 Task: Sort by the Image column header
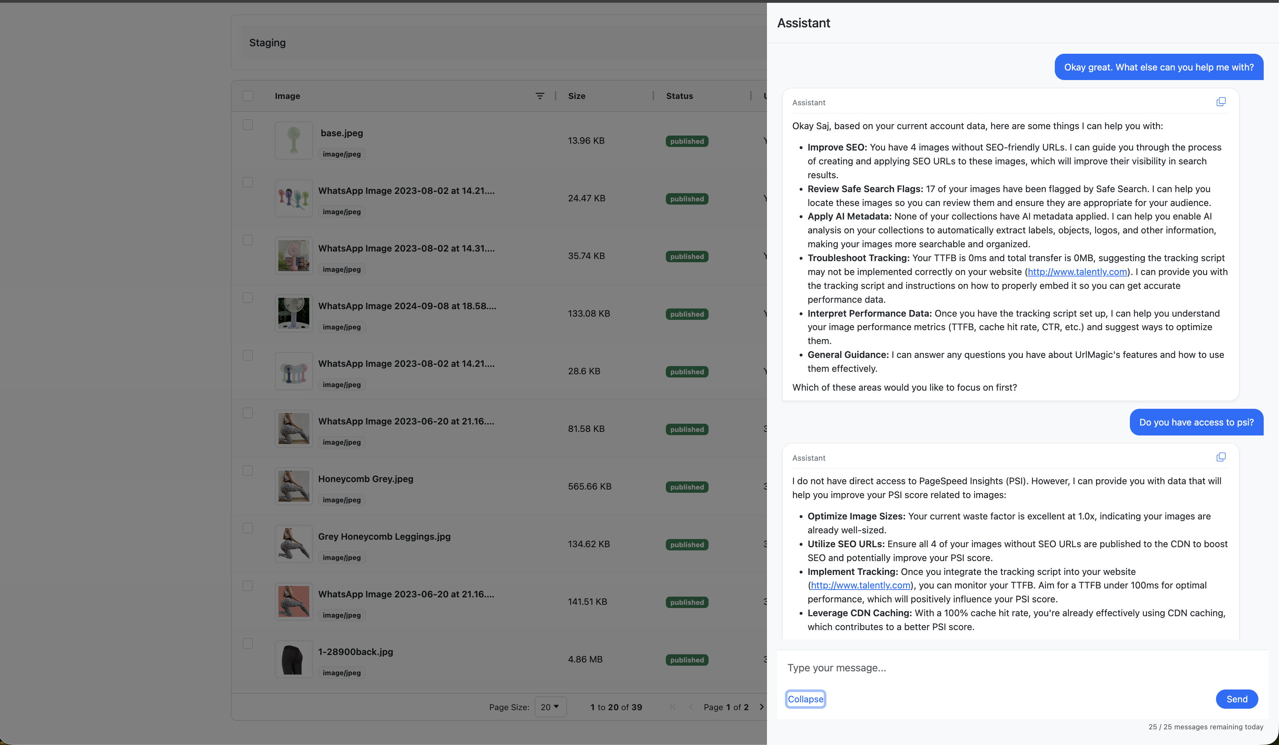[287, 96]
